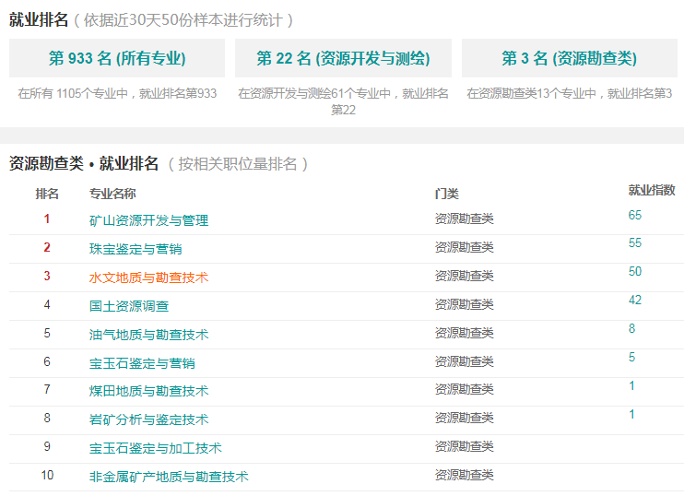Viewport: 684px width, 496px height.
Task: Click employment index 8 for 油气地质与勘查技术
Action: (631, 328)
